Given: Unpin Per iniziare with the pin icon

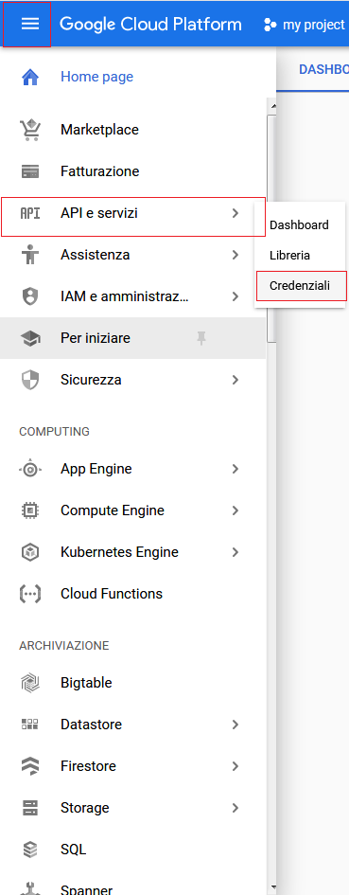Looking at the screenshot, I should 201,338.
